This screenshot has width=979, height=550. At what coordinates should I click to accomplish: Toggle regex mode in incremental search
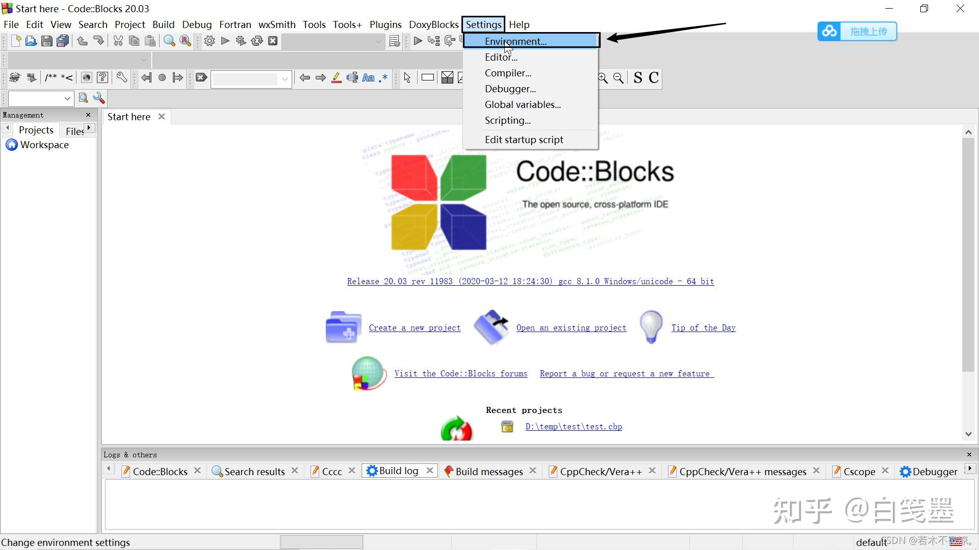[383, 77]
